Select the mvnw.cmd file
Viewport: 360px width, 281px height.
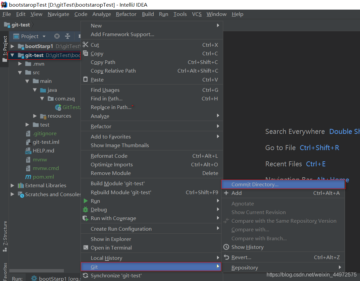click(46, 168)
